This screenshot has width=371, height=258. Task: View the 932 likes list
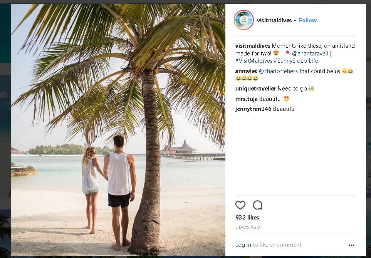click(247, 218)
